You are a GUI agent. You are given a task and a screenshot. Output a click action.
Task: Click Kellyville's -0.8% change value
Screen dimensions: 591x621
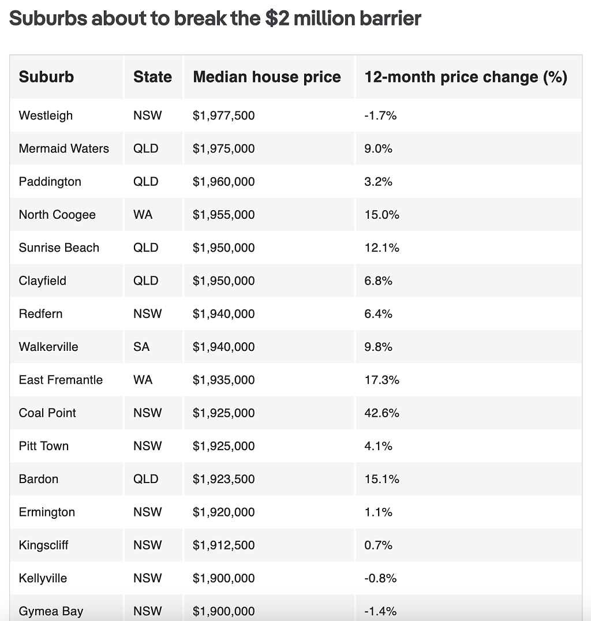coord(380,578)
